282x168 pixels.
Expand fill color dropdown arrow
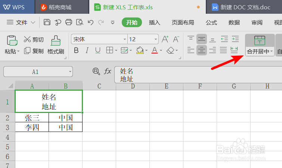click(146, 51)
